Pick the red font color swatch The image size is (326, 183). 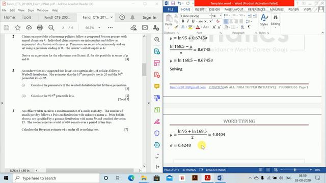pos(198,27)
